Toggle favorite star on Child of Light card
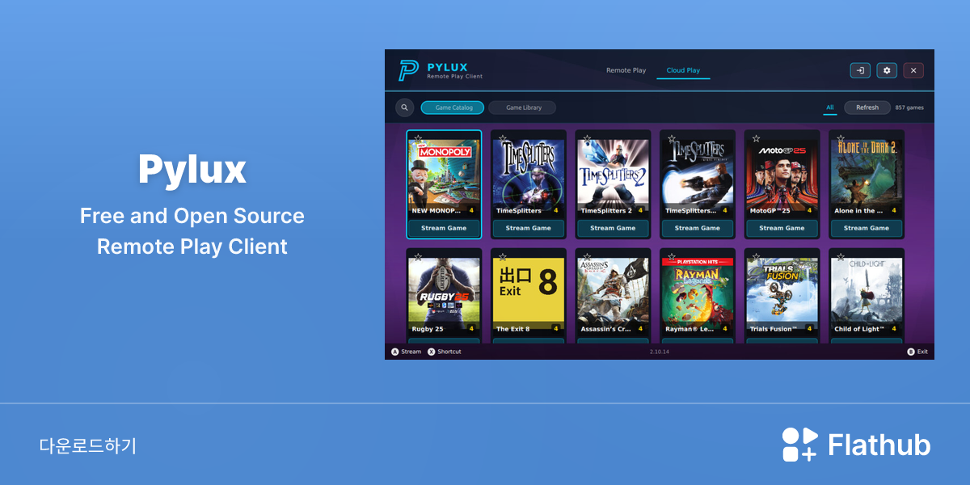Viewport: 970px width, 485px height. pos(841,258)
